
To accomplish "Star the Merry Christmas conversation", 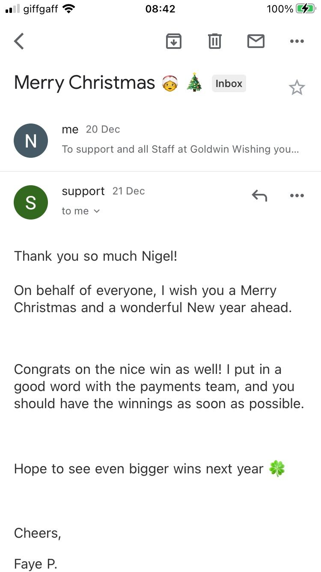I will coord(297,88).
